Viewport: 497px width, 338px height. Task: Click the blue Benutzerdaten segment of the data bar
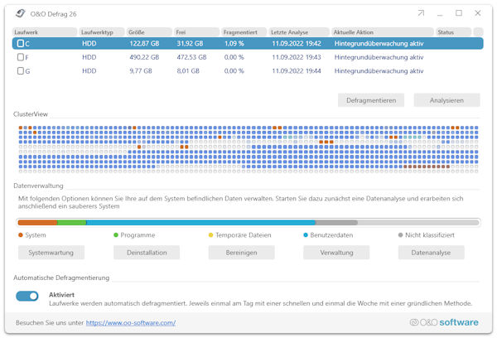[200, 223]
